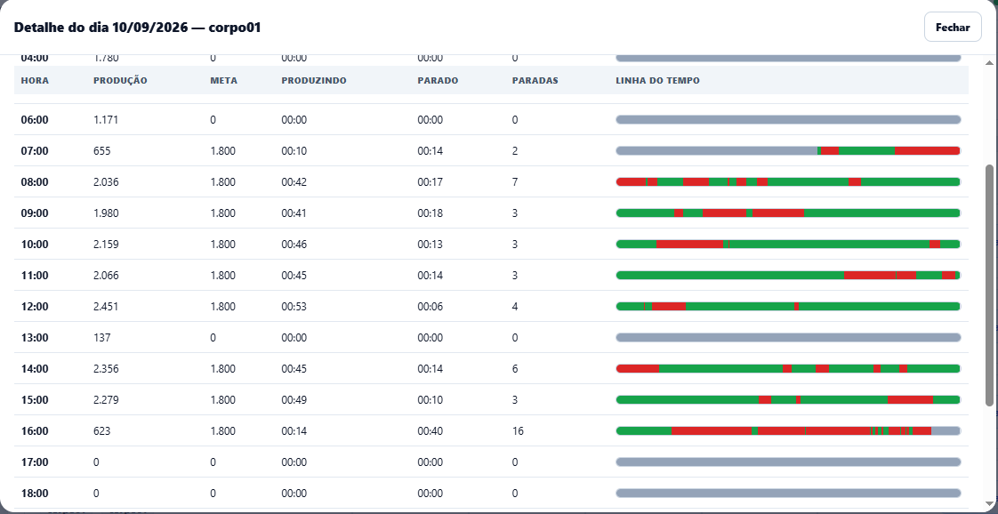Click the 09:00 timeline bar

click(x=788, y=213)
